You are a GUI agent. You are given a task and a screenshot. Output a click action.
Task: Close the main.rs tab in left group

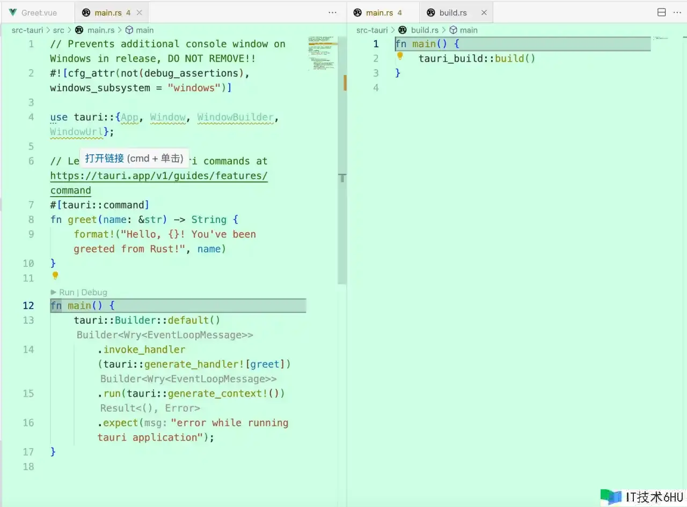tap(140, 12)
